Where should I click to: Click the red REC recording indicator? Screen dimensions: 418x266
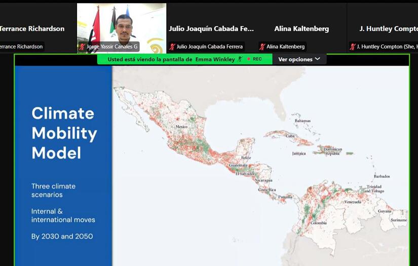point(254,59)
